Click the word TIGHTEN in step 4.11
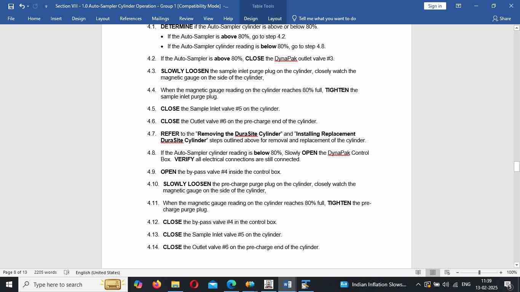The height and width of the screenshot is (292, 520). 339,203
